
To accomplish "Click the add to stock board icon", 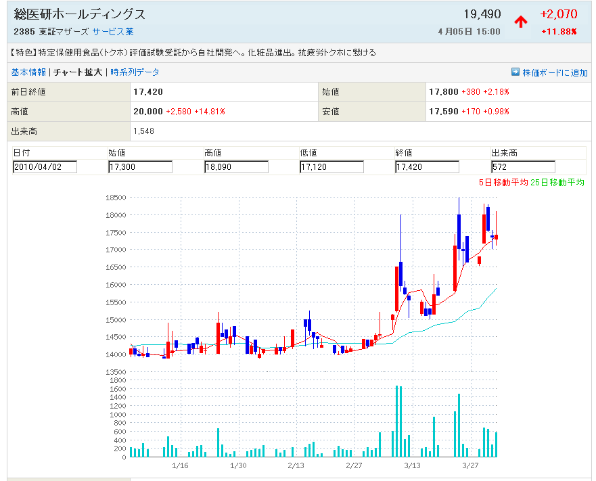I will [x=515, y=72].
